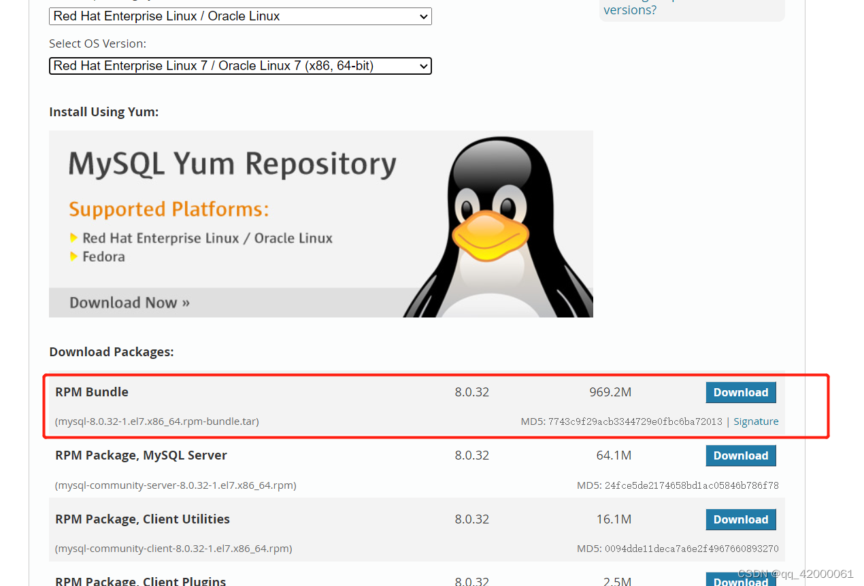The image size is (864, 586).
Task: Click the 64.1M size value
Action: pos(614,455)
